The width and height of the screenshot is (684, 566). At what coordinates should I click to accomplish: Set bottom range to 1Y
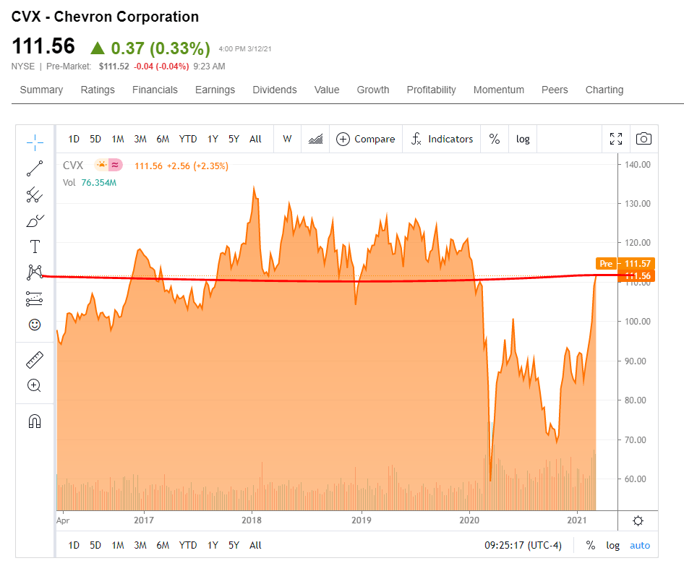(x=213, y=545)
